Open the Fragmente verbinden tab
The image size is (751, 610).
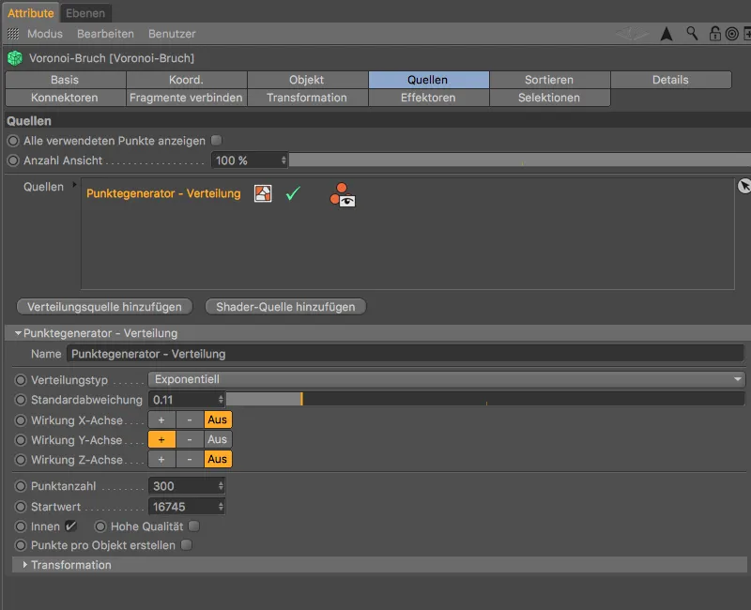tap(186, 98)
